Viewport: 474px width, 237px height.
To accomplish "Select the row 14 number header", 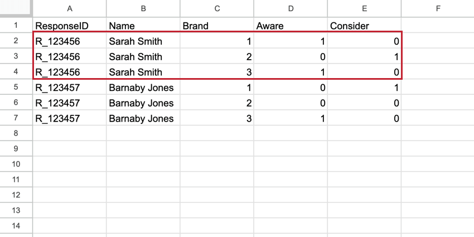I will click(16, 226).
